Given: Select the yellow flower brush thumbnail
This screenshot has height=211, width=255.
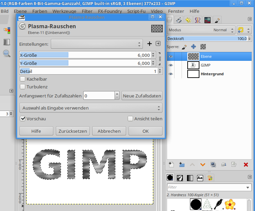Looking at the screenshot, I should pyautogui.click(x=230, y=204).
